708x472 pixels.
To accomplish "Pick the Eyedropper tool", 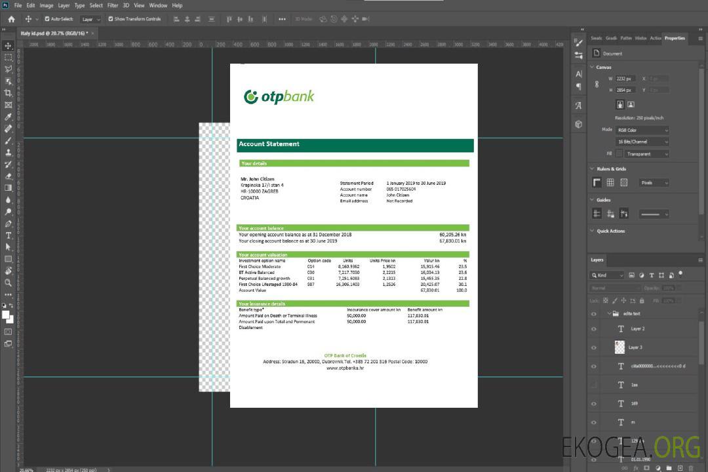I will point(8,117).
